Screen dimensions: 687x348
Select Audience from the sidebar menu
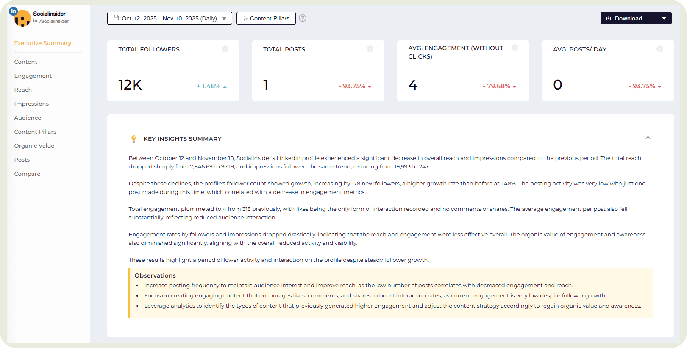tap(28, 118)
